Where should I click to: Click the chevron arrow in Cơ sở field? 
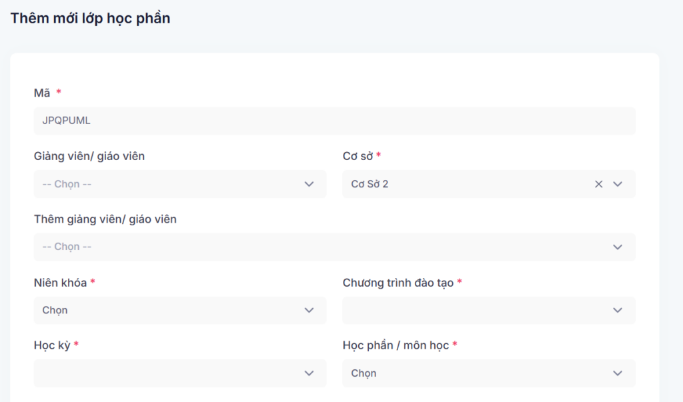(618, 184)
